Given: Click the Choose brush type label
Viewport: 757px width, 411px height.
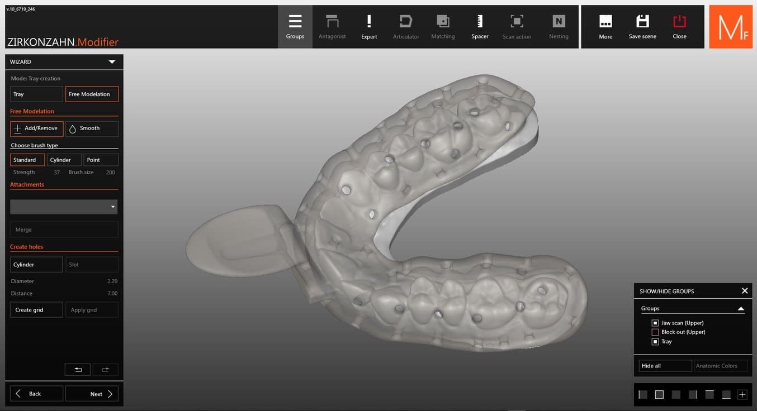Looking at the screenshot, I should pos(35,145).
